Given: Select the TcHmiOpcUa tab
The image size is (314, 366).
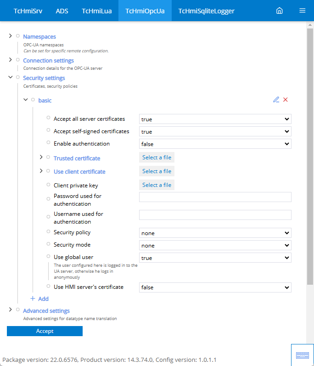Looking at the screenshot, I should 145,11.
